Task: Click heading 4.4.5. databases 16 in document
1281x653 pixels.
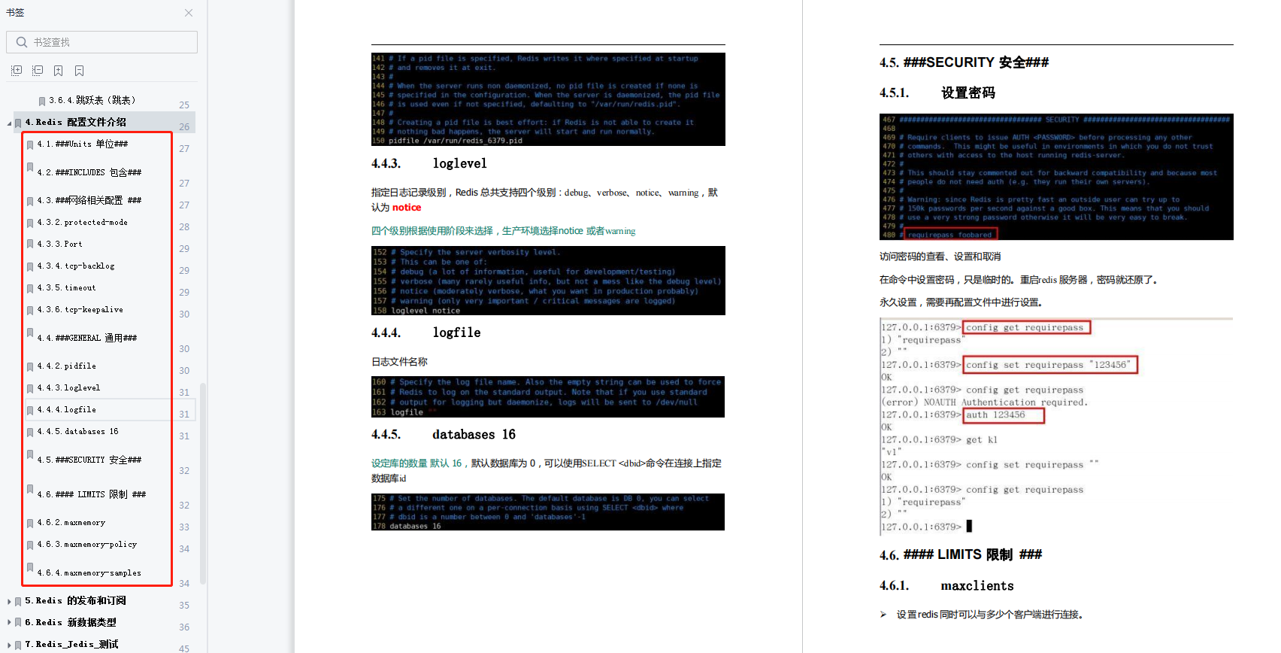Action: (444, 435)
